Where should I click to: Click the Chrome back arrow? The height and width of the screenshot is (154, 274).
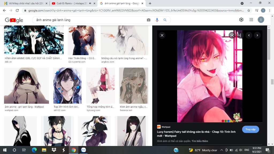click(x=4, y=10)
